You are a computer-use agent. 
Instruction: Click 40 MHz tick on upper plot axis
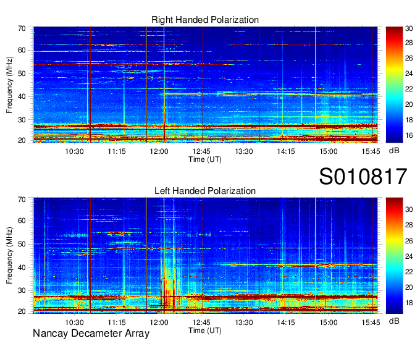[22, 97]
